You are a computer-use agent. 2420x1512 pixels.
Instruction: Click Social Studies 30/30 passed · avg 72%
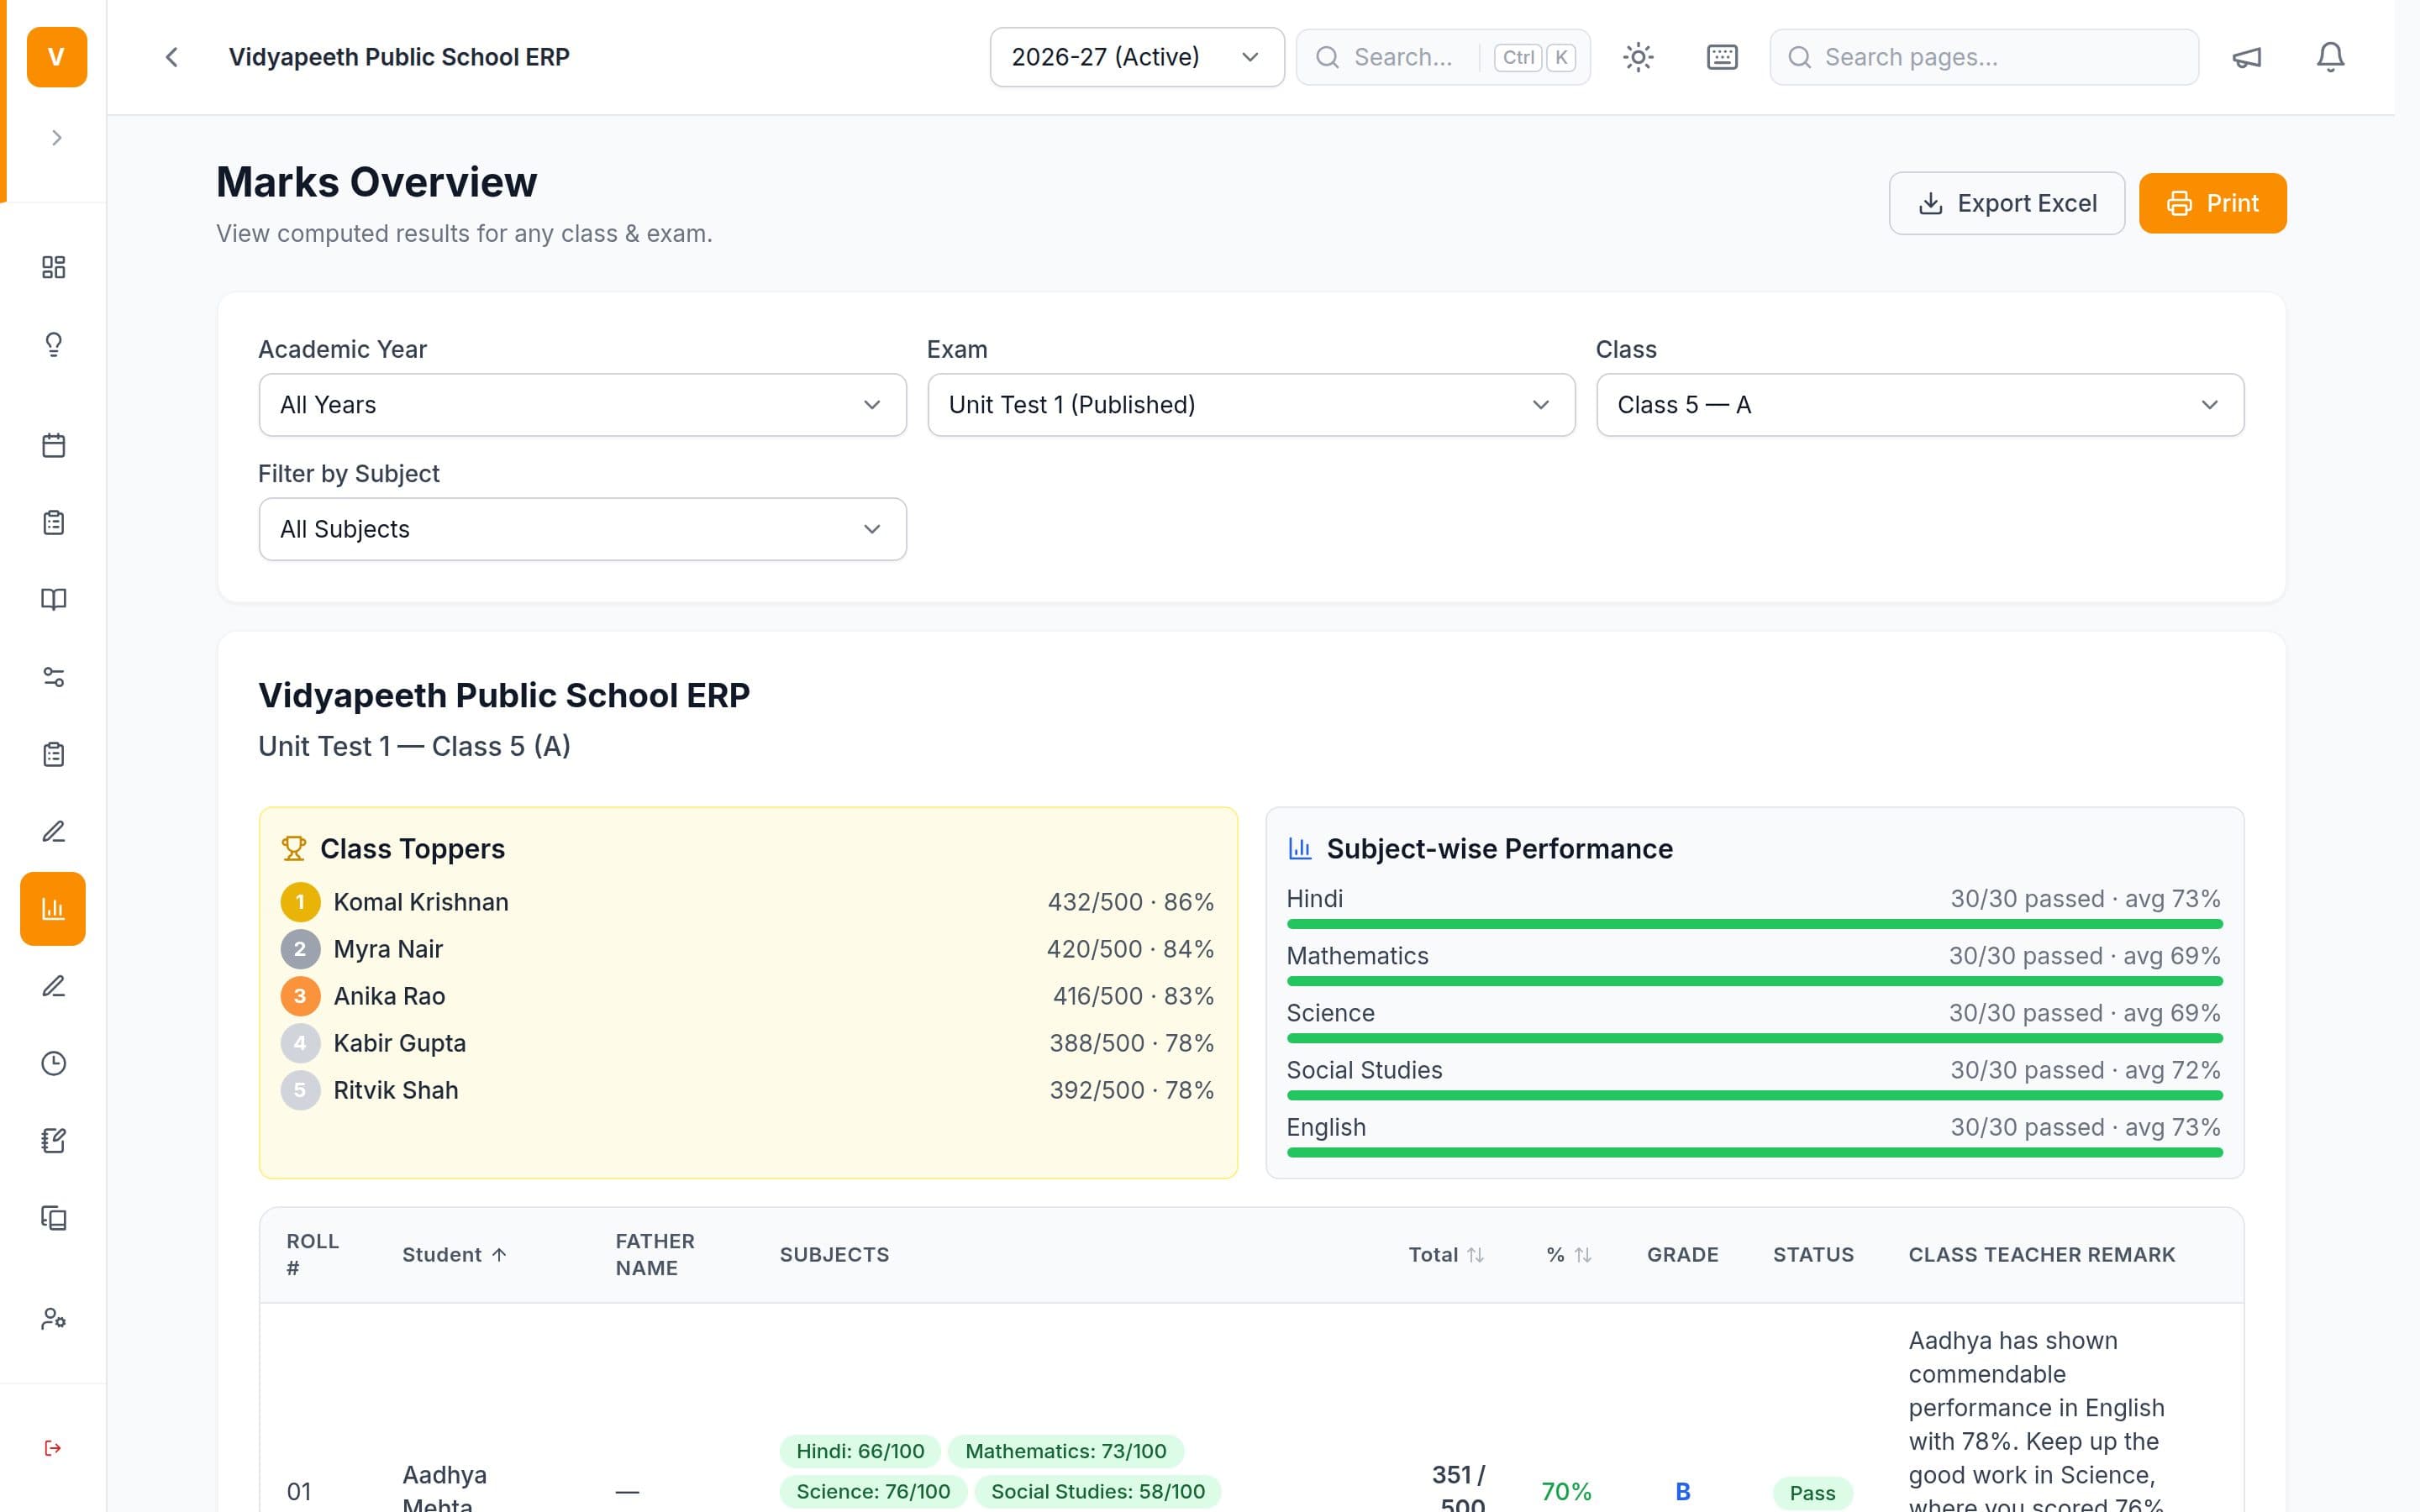[2085, 1070]
